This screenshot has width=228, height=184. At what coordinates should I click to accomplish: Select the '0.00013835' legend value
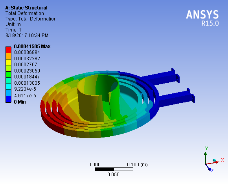click(27, 83)
